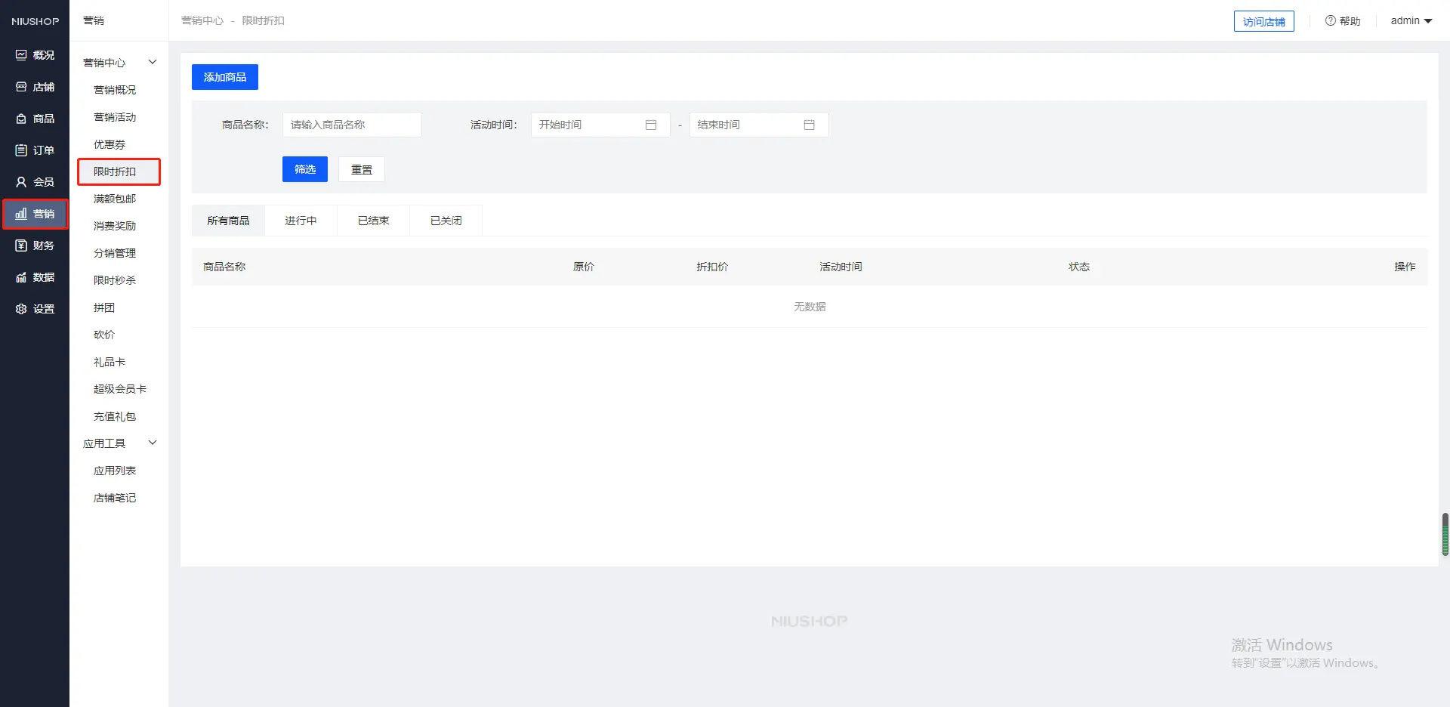The height and width of the screenshot is (707, 1450).
Task: Collapse the 营销中心 menu group
Action: [x=153, y=62]
